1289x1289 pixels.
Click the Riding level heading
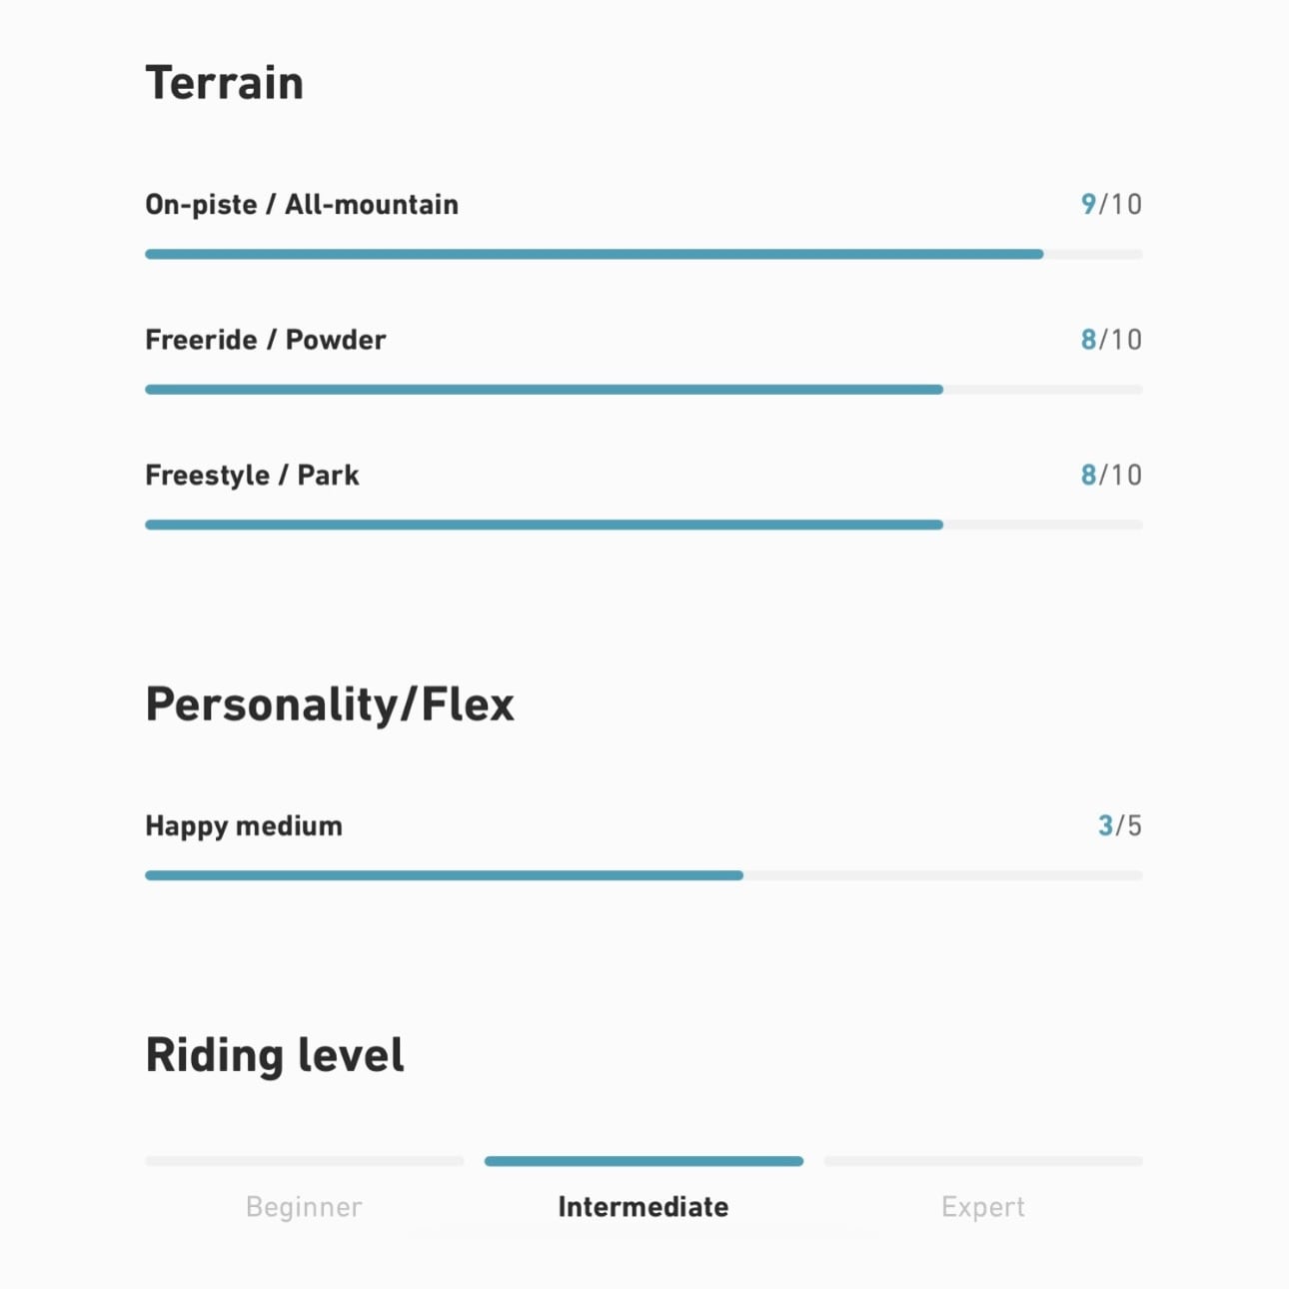pos(275,1055)
